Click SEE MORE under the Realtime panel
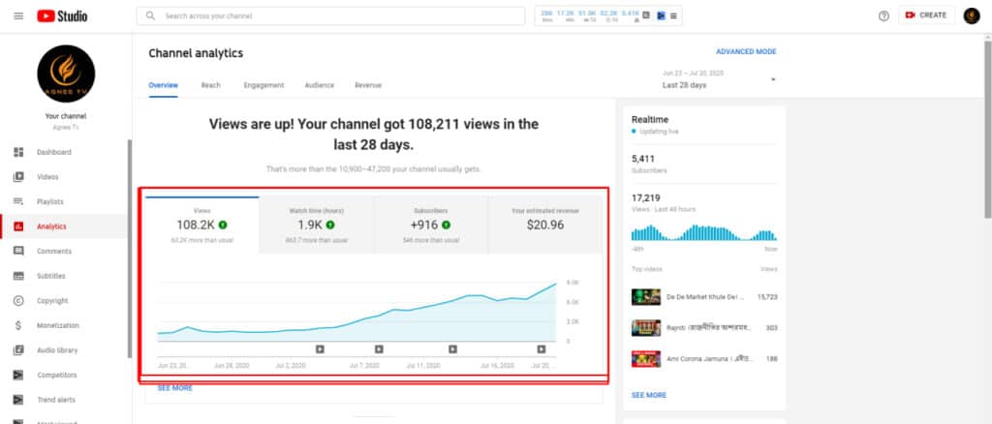 (x=648, y=395)
